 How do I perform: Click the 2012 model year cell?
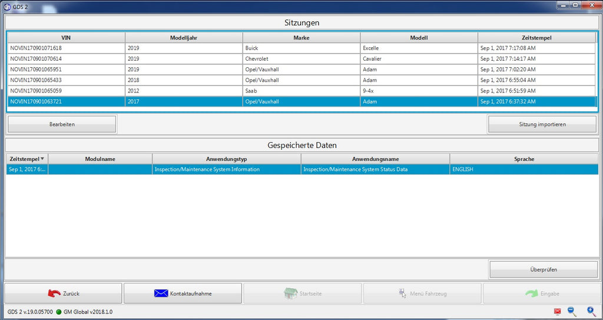184,91
